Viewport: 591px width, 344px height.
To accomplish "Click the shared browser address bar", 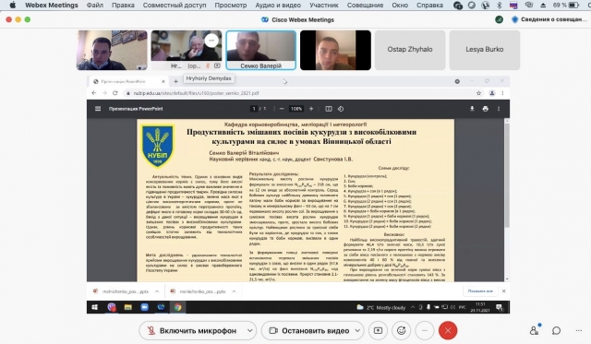I will click(x=299, y=93).
